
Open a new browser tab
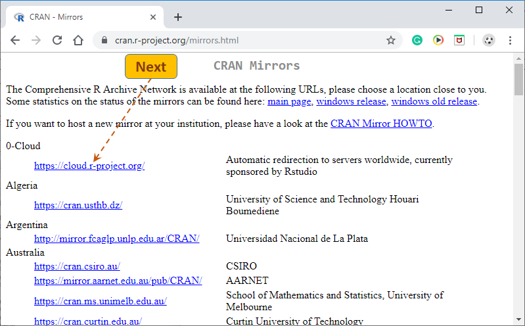coord(178,17)
